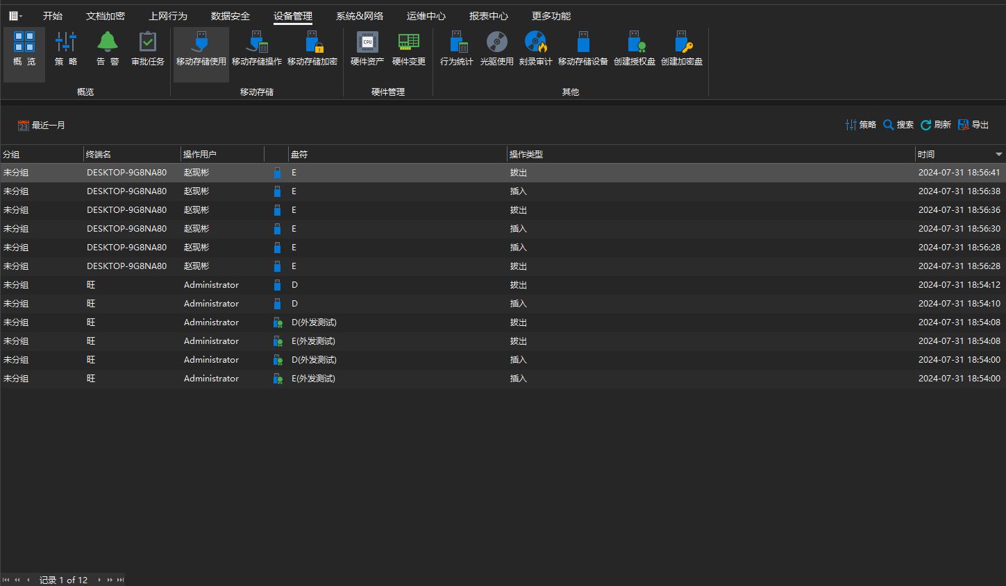Select row with time 2024-07-31 18:54:12
The image size is (1006, 586).
point(503,285)
